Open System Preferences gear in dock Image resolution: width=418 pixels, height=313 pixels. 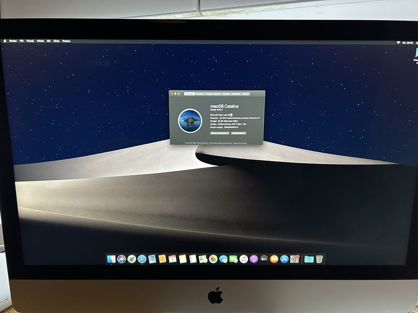pyautogui.click(x=295, y=259)
